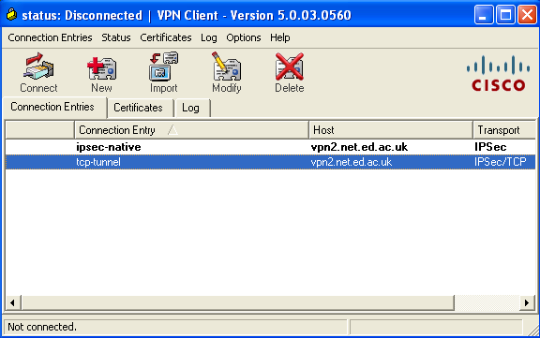Click the scroll left arrow
Image resolution: width=540 pixels, height=338 pixels.
[x=13, y=302]
